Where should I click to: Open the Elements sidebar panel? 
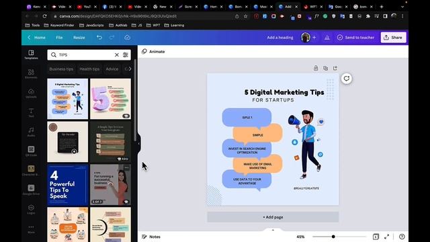coord(31,74)
